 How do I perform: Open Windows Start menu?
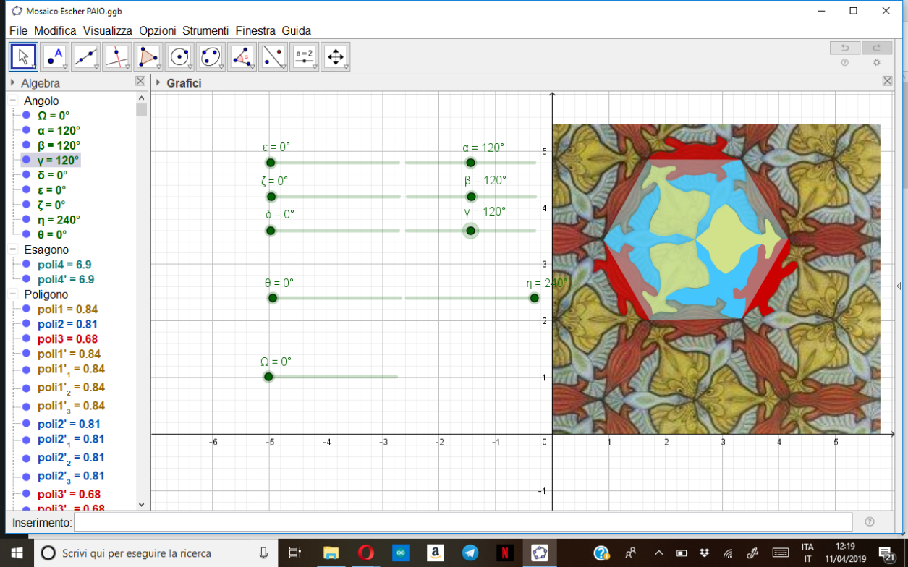(x=17, y=553)
